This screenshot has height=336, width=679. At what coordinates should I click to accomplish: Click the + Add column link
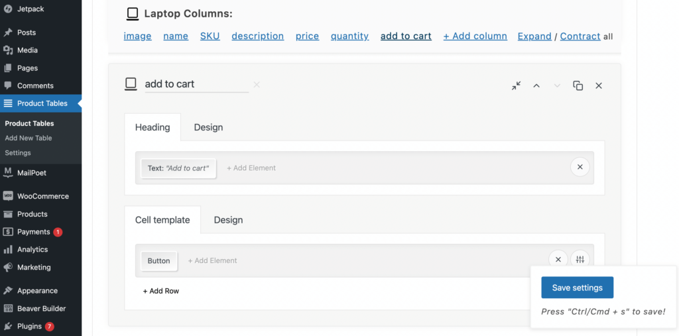coord(475,36)
